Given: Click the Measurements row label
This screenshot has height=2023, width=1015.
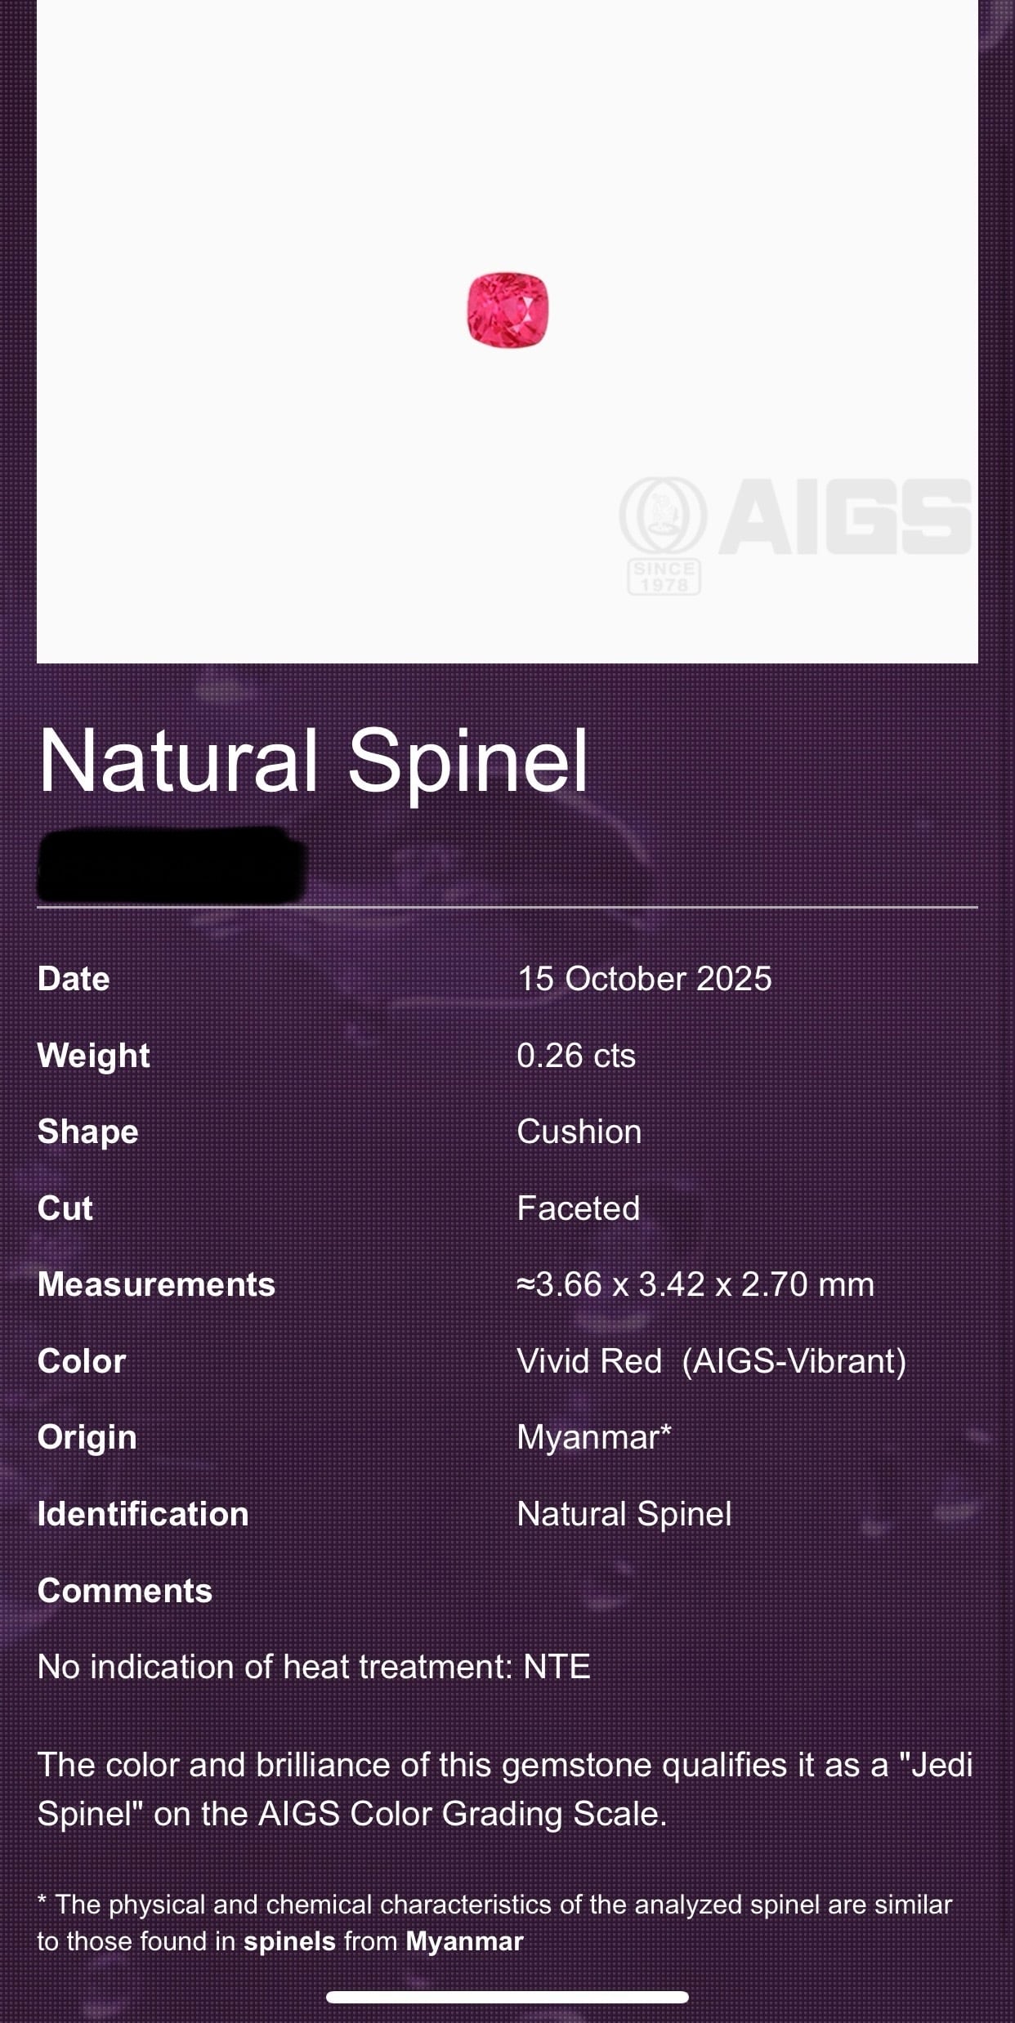Looking at the screenshot, I should (x=156, y=1284).
